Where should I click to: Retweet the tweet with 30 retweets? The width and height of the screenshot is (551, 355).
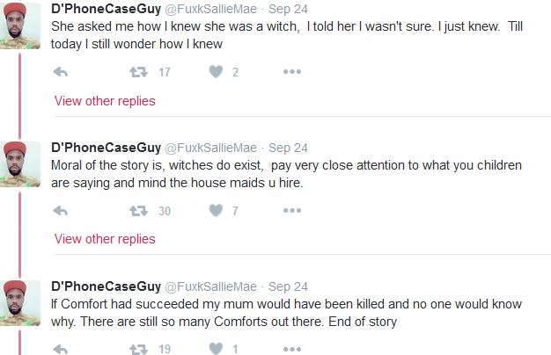pos(137,211)
